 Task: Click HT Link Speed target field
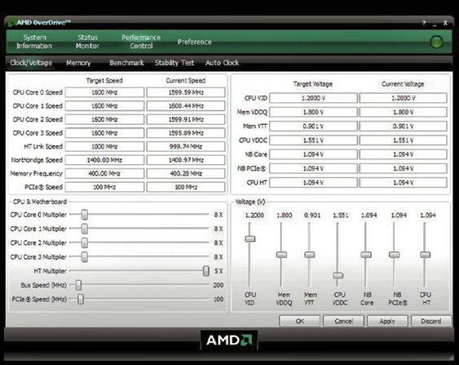(104, 146)
